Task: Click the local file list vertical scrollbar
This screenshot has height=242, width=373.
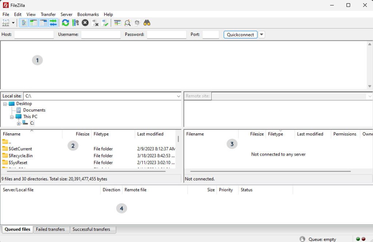Action: (178, 139)
